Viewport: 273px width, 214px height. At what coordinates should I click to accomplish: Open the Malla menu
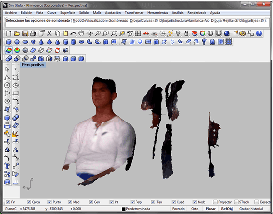97,13
